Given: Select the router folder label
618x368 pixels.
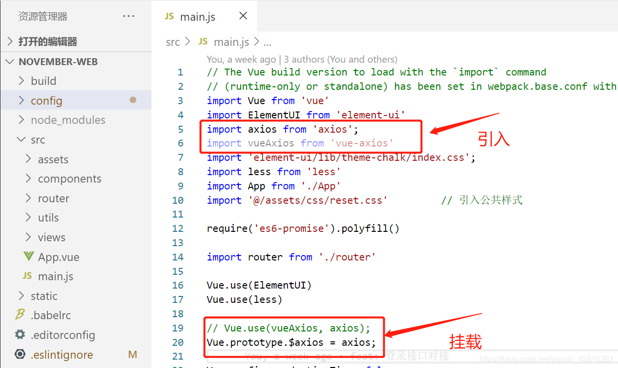Looking at the screenshot, I should pyautogui.click(x=54, y=198).
